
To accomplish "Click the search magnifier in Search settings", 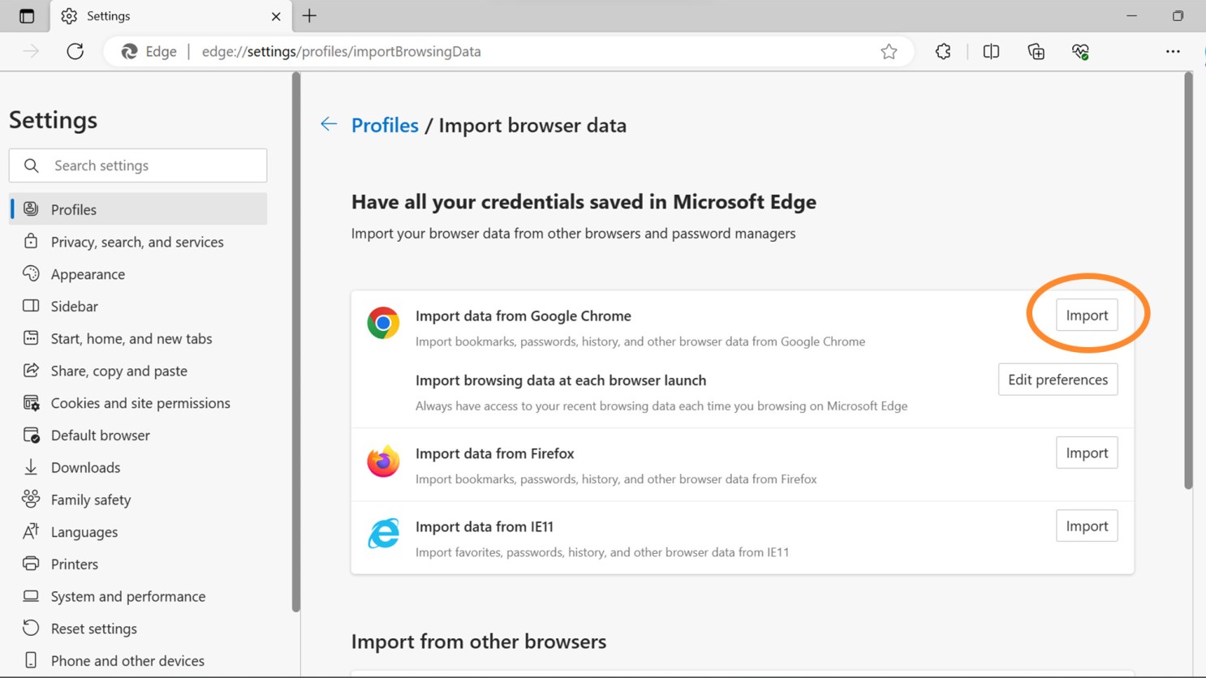I will [32, 165].
